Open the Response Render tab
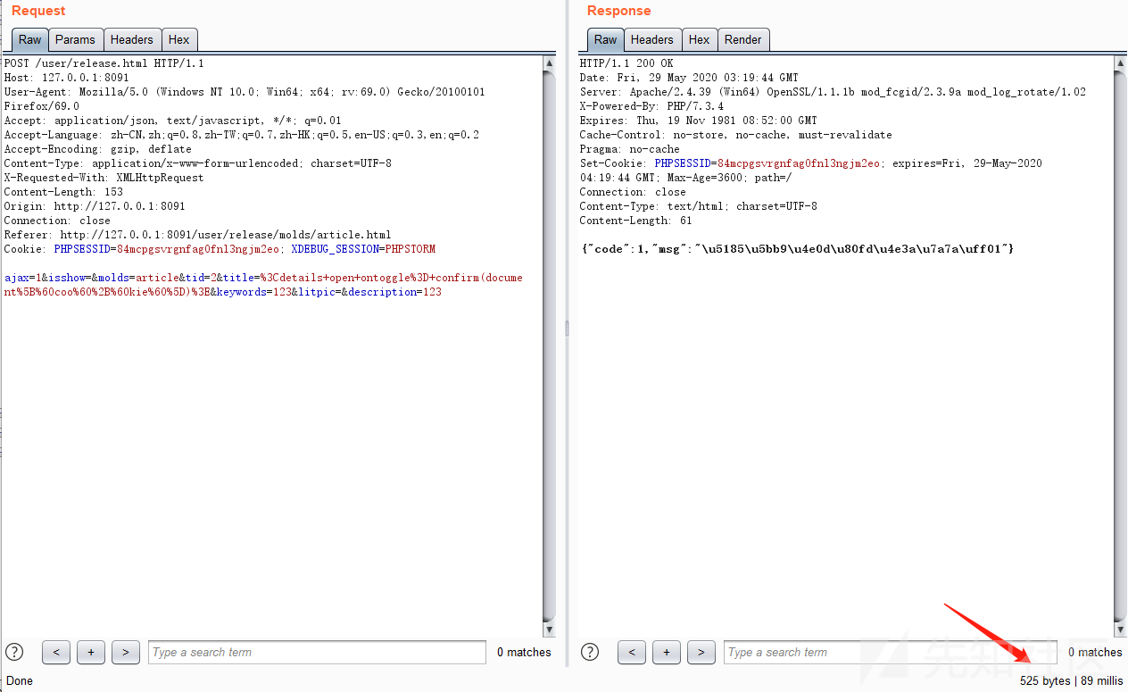 coord(742,39)
